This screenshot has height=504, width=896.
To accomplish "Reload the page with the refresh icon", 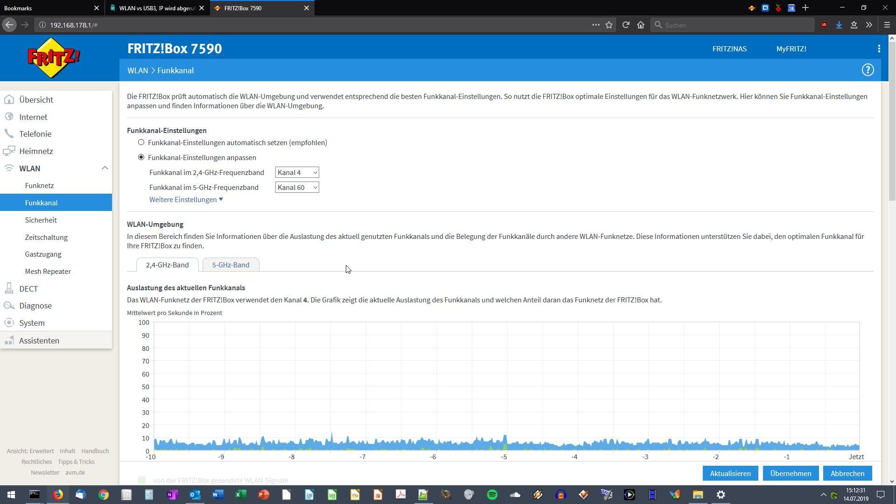I will click(626, 25).
